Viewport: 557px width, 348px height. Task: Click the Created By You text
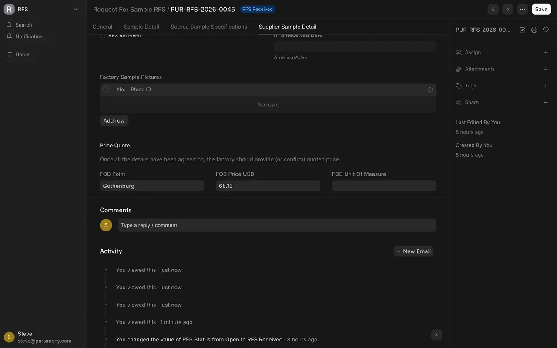(474, 145)
